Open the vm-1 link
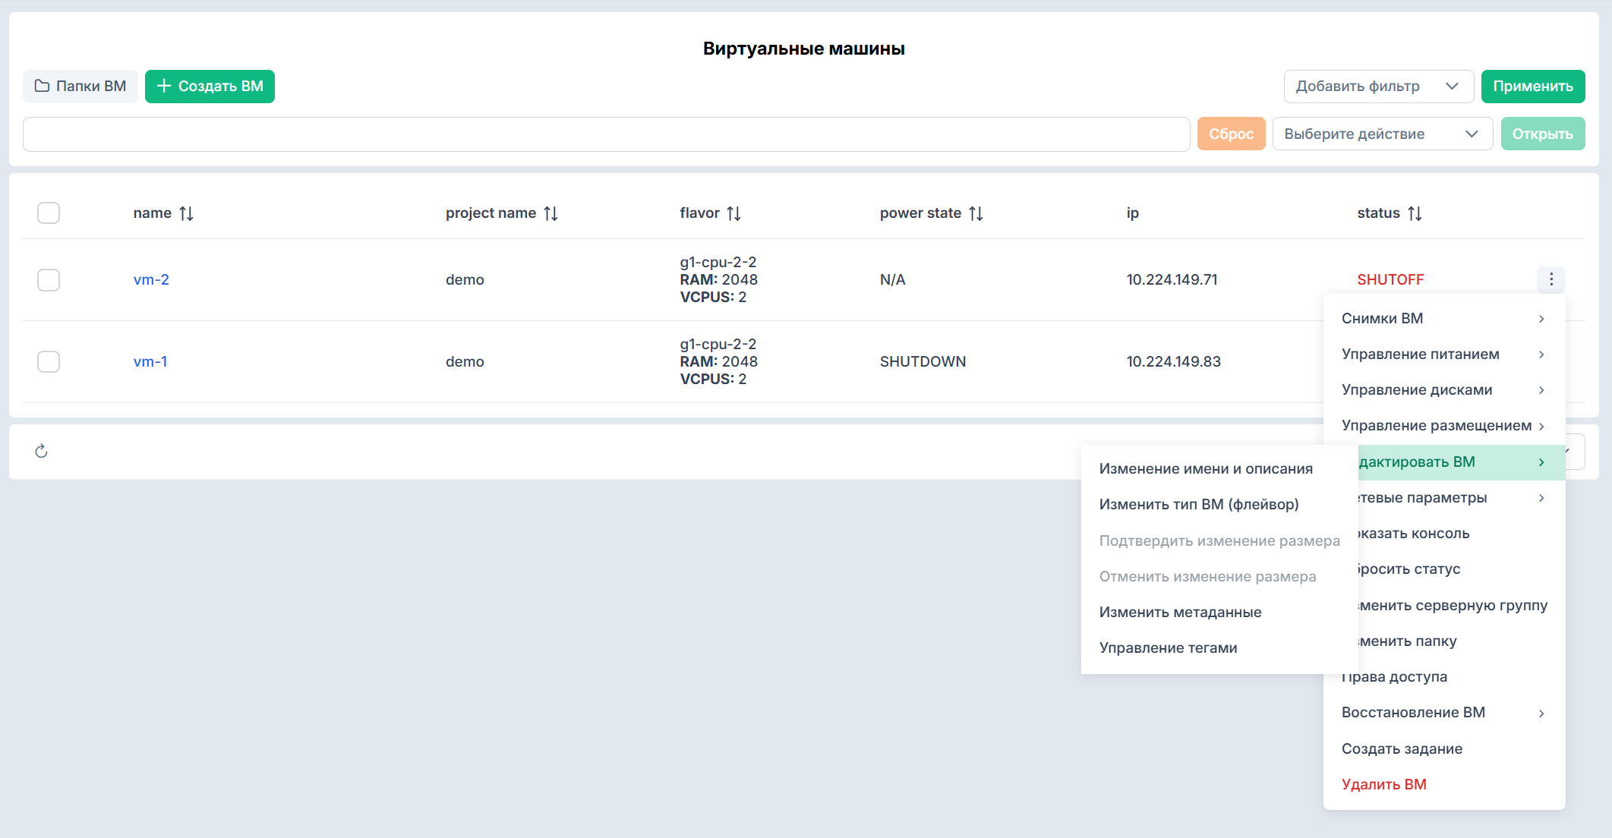1612x838 pixels. click(150, 361)
